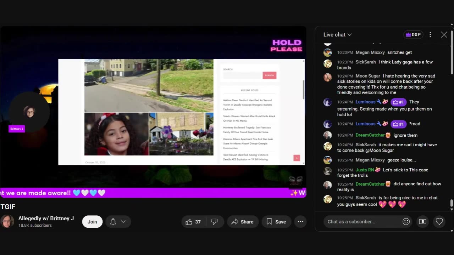Open the 0XP crown badge
This screenshot has height=255, width=454.
tap(413, 35)
